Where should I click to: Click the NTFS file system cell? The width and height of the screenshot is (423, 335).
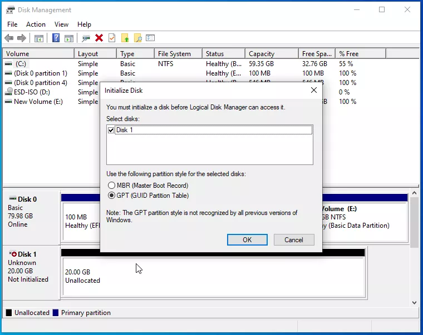tap(166, 64)
